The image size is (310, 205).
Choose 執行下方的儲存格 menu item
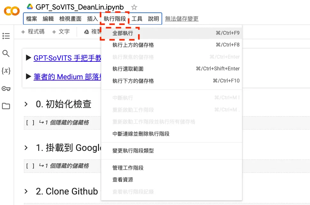172,81
